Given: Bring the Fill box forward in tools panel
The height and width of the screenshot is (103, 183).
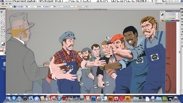Looking at the screenshot, I should tap(2, 43).
